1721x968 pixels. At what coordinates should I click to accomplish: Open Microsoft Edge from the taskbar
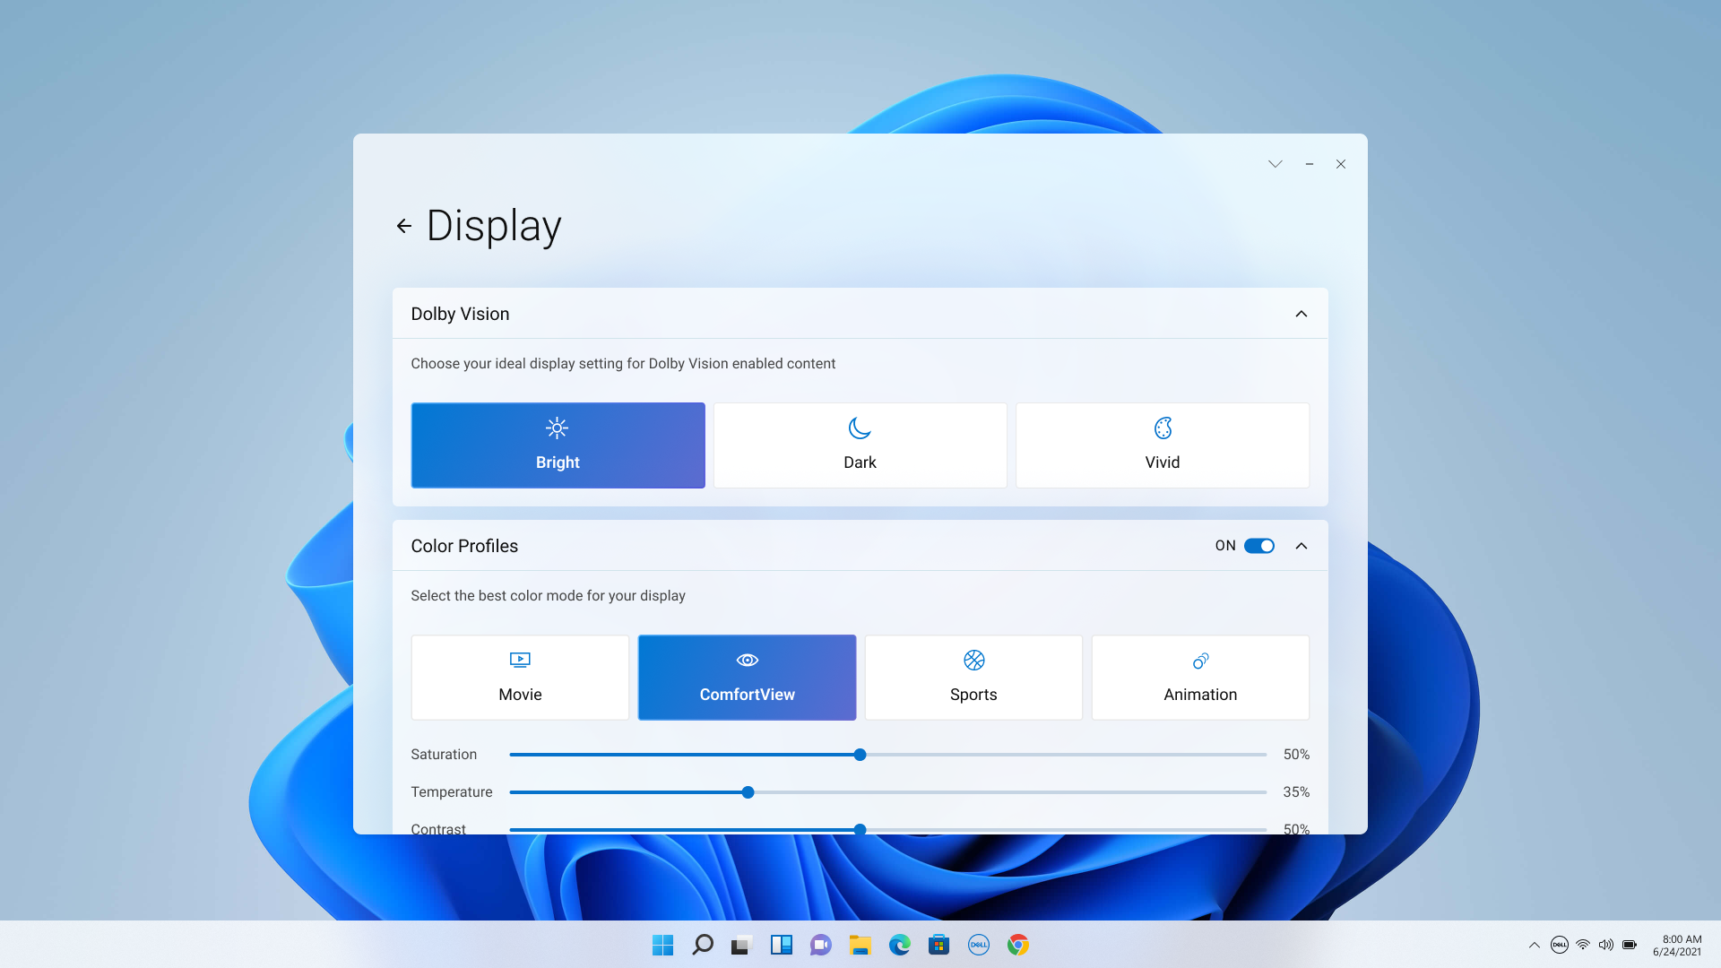(899, 944)
